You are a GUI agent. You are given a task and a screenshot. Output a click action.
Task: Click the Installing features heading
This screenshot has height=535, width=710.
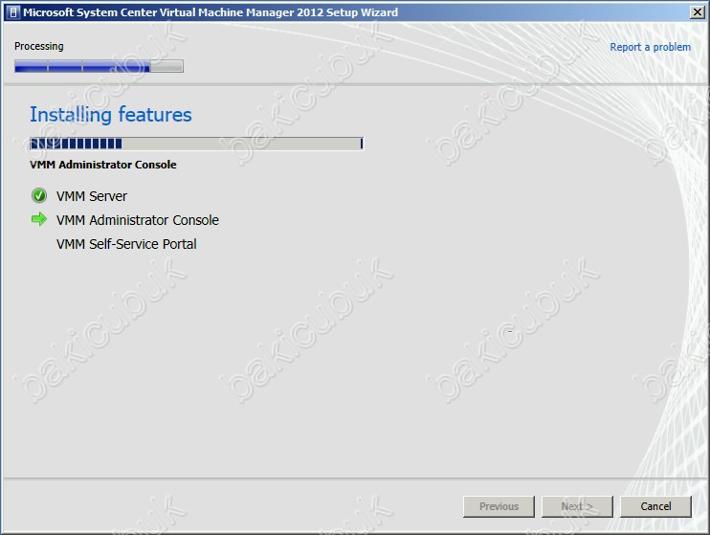(x=111, y=115)
